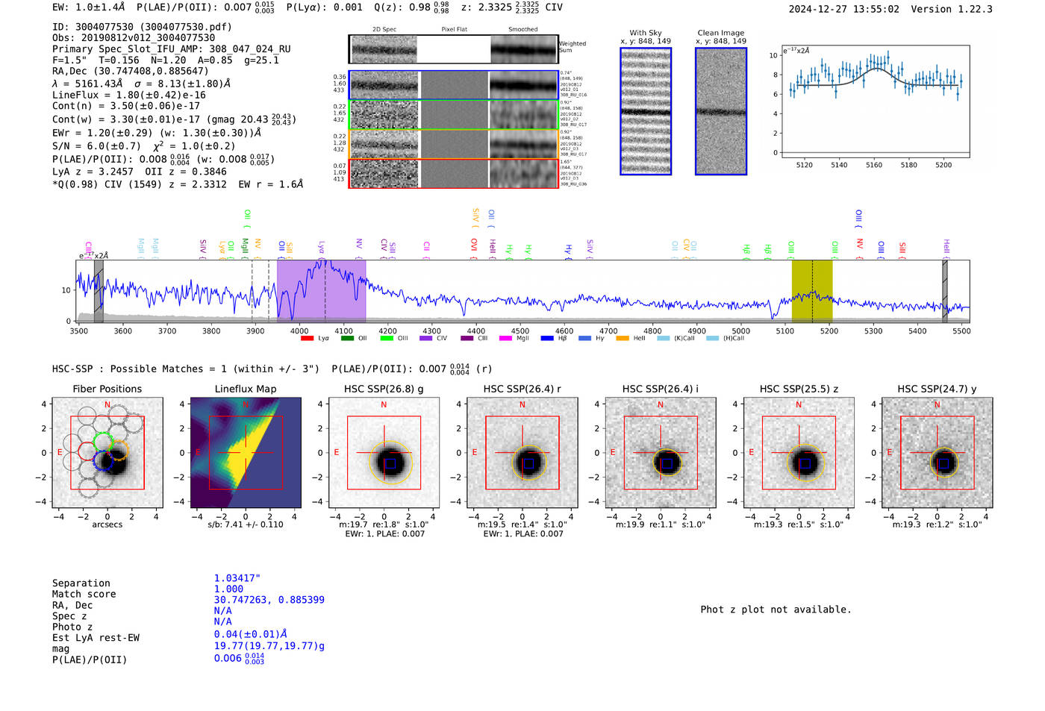
Task: Click the '*Q(0.98) CIV (1549)' line
Action: 178,184
